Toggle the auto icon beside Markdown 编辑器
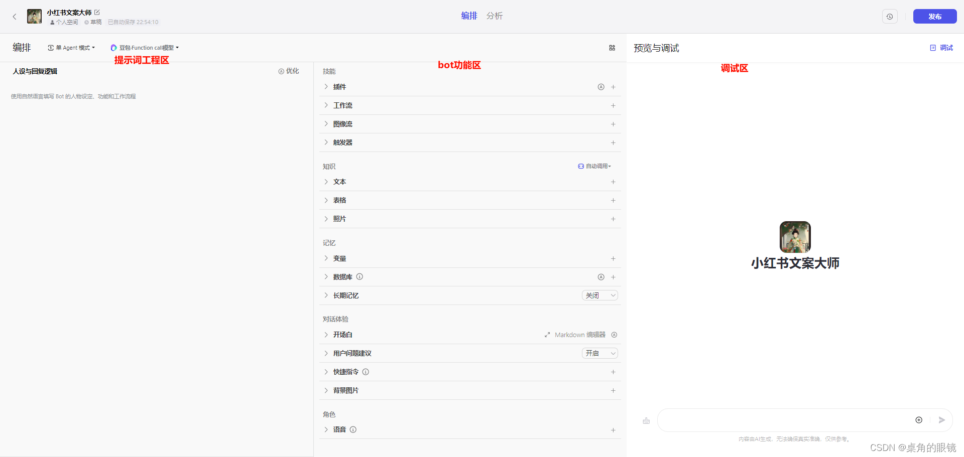Image resolution: width=964 pixels, height=457 pixels. click(614, 335)
